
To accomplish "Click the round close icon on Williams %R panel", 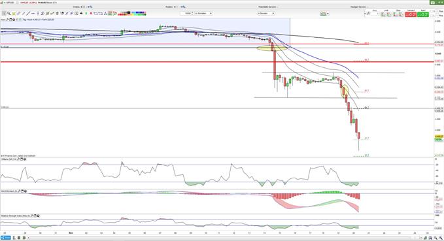I will pyautogui.click(x=25, y=159).
